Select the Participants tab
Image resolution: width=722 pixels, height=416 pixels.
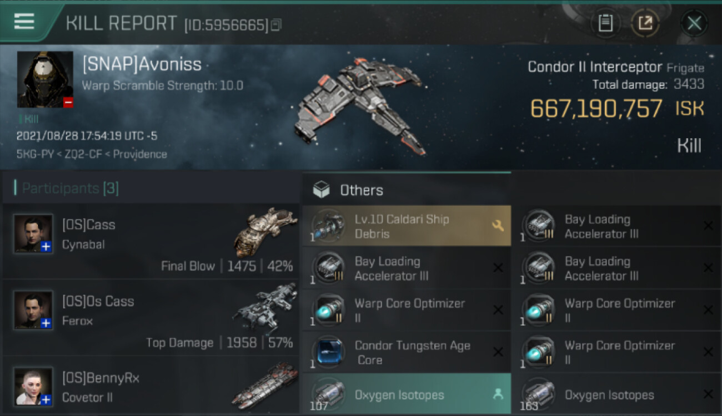[x=67, y=189]
